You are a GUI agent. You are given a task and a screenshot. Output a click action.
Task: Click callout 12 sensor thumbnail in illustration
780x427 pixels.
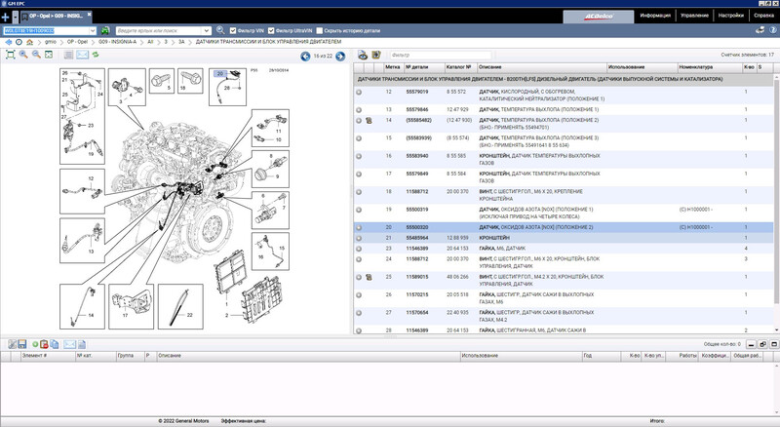click(82, 192)
